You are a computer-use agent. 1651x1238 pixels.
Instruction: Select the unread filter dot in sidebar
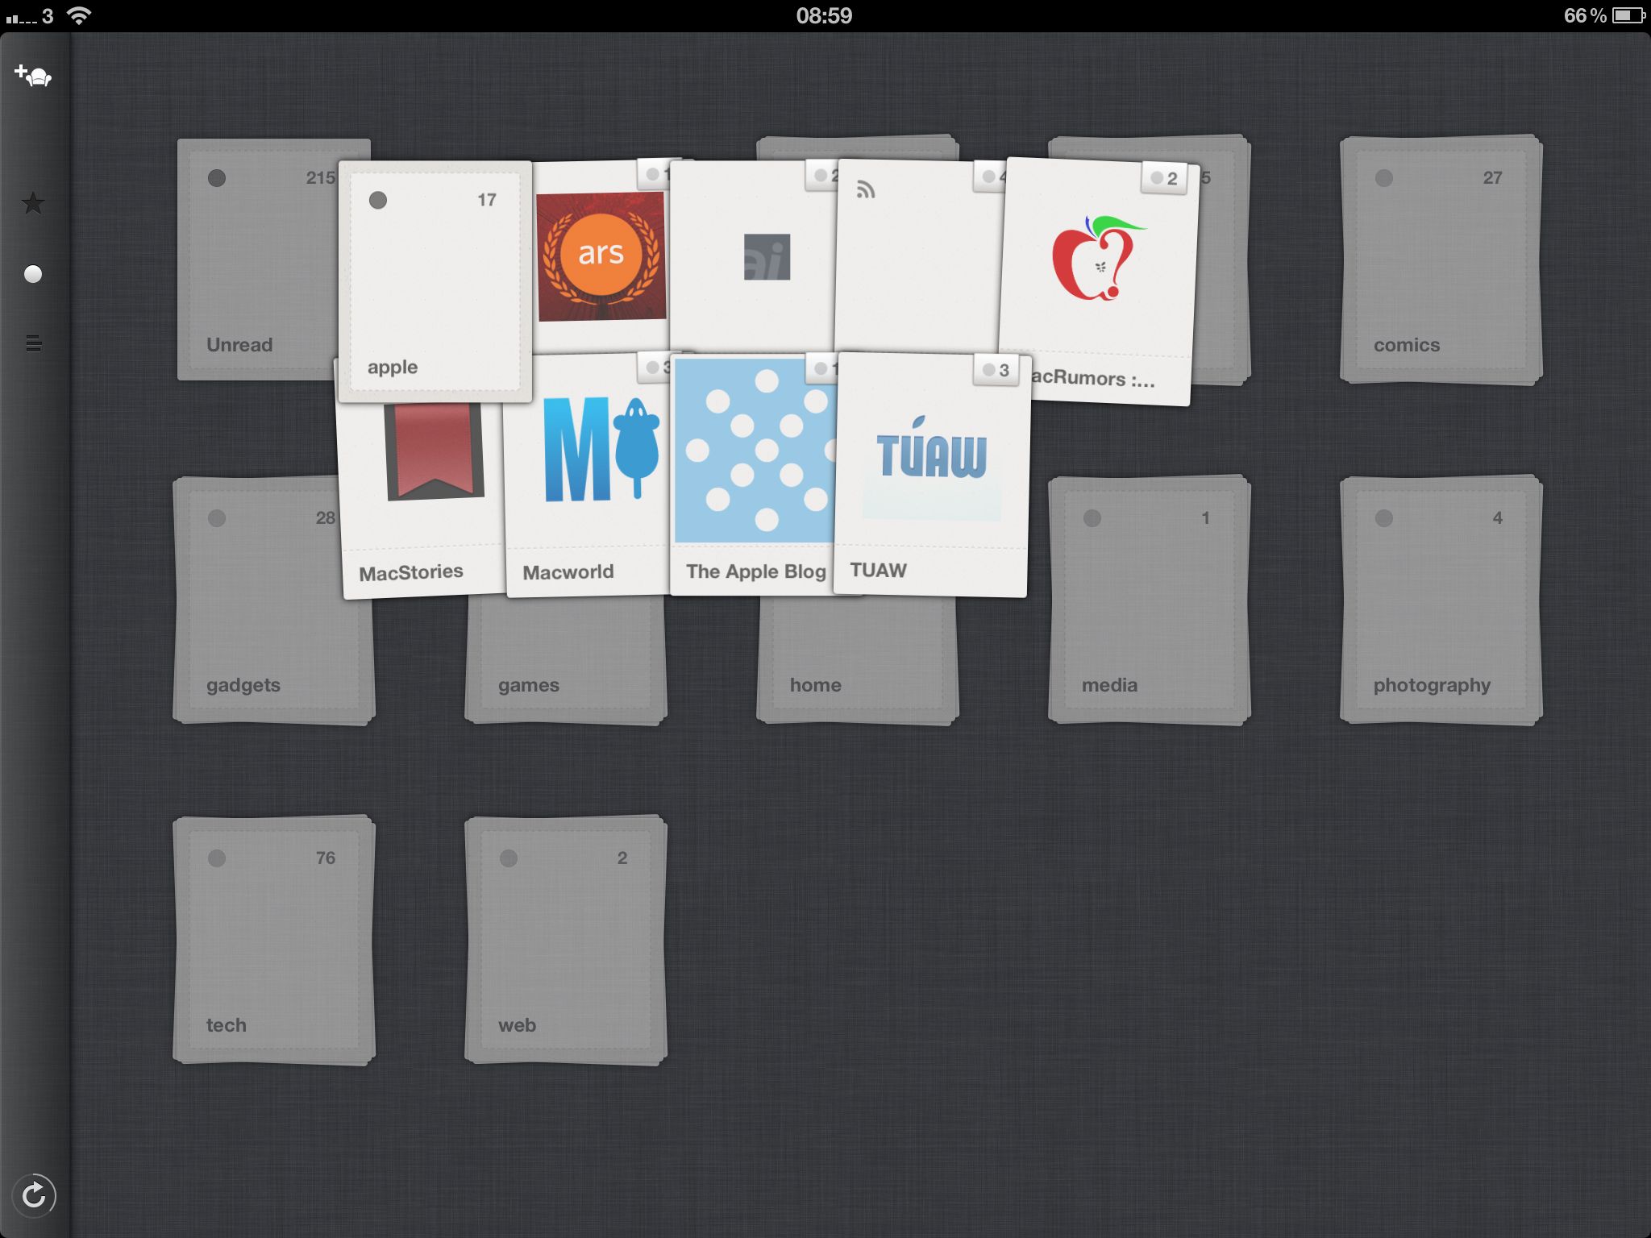click(33, 274)
